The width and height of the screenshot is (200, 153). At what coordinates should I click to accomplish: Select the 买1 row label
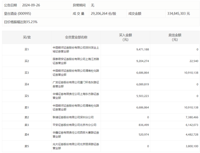click(x=27, y=49)
